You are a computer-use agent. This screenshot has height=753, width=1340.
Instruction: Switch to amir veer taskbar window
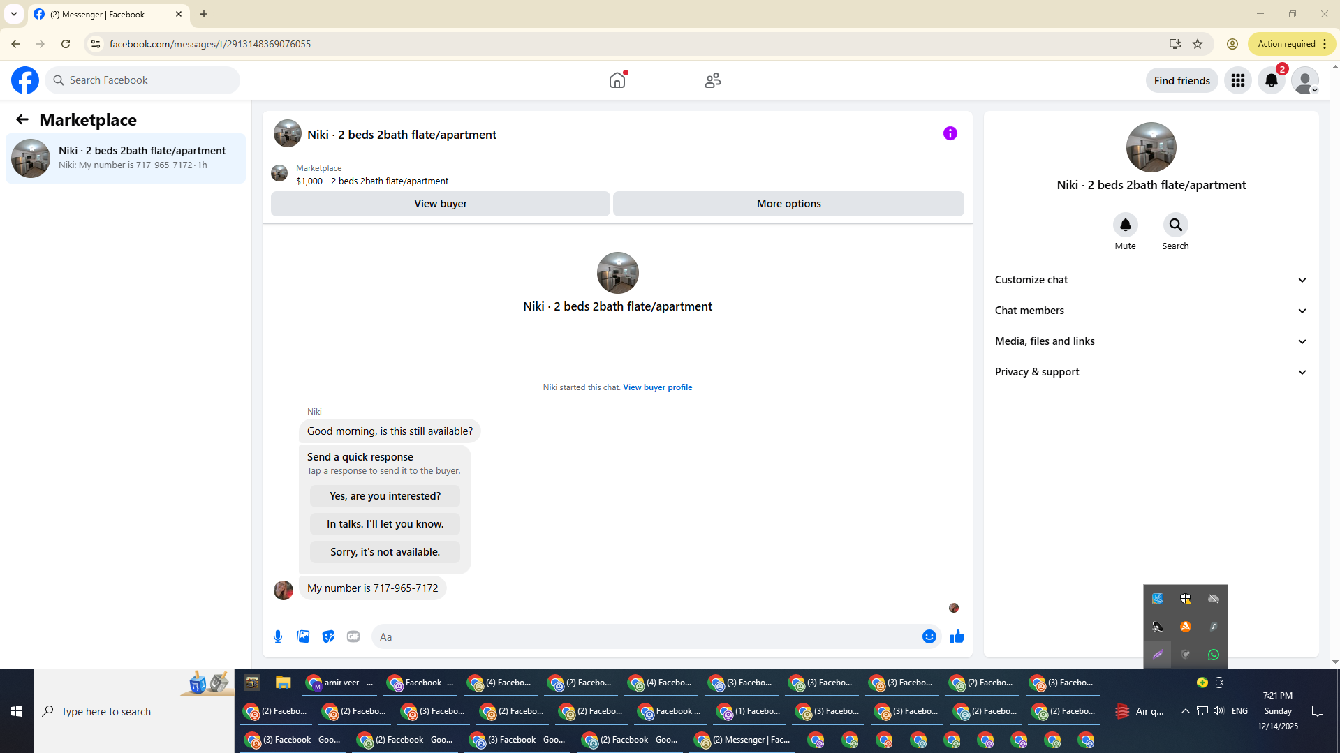point(341,683)
